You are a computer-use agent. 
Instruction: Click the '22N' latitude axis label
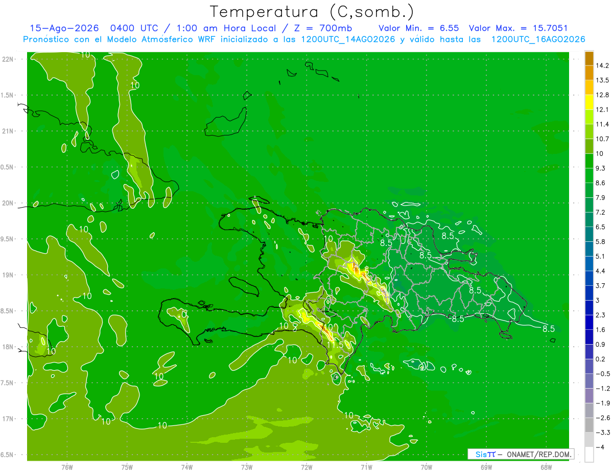(8, 59)
